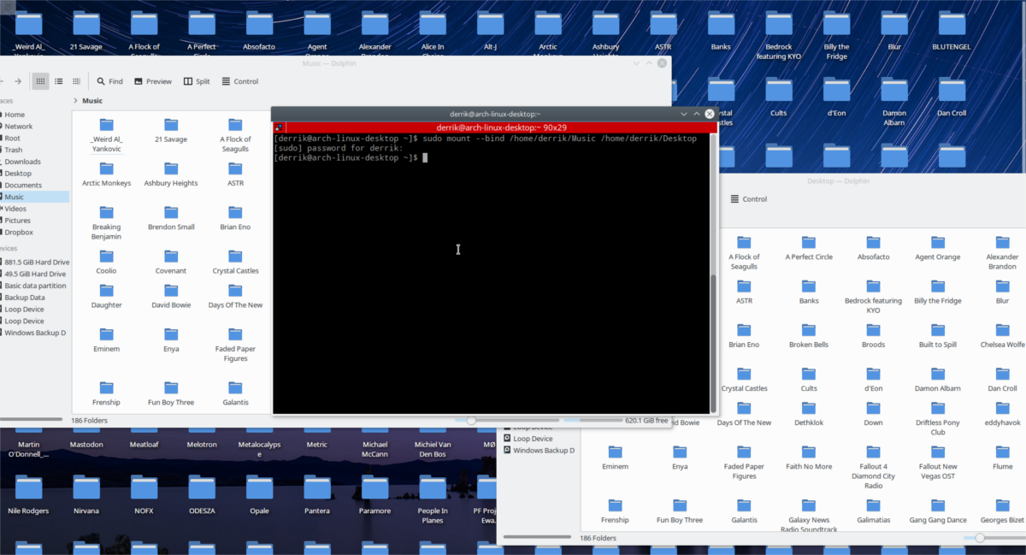This screenshot has width=1026, height=555.
Task: Toggle the Preview option in toolbar
Action: tap(152, 81)
